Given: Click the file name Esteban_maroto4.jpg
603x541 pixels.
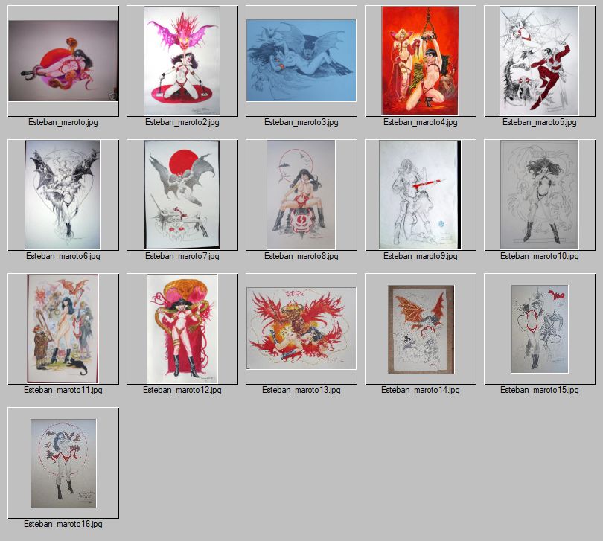Looking at the screenshot, I should (421, 122).
